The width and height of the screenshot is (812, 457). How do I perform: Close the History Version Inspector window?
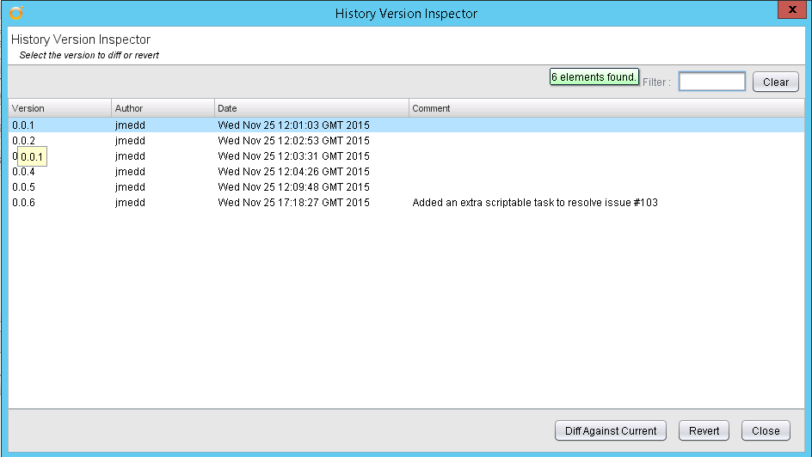coord(792,9)
